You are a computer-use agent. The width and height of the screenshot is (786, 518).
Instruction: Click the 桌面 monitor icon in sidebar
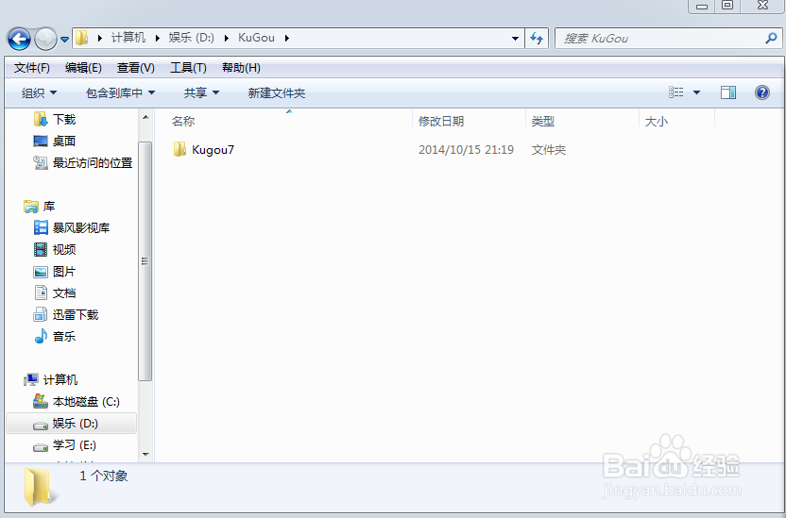tap(41, 142)
